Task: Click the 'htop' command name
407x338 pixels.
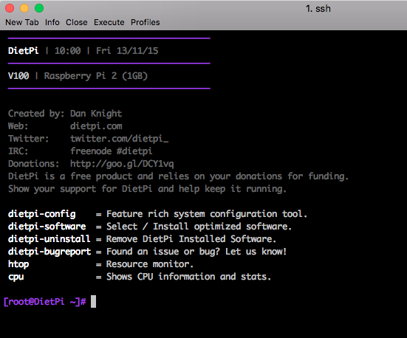Action: click(18, 264)
